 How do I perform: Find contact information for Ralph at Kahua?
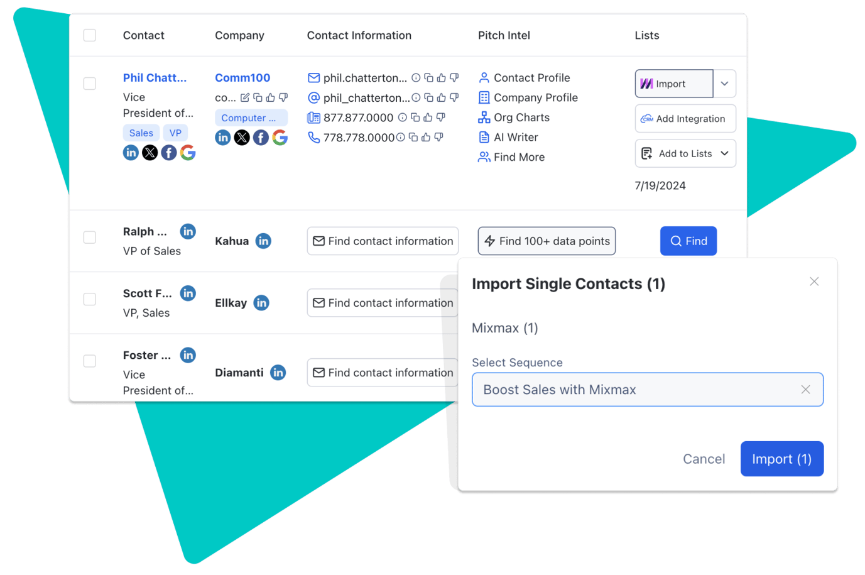(383, 241)
